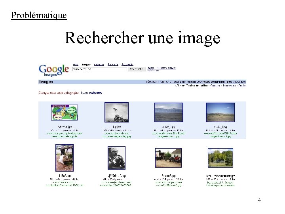285x214 pixels.
Task: Filter results to Grandes size
Action: [215, 86]
